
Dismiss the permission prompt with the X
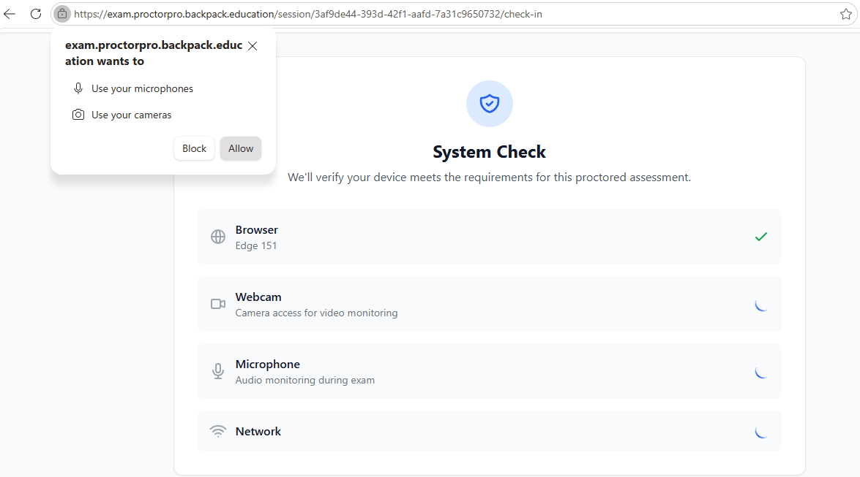pyautogui.click(x=253, y=46)
